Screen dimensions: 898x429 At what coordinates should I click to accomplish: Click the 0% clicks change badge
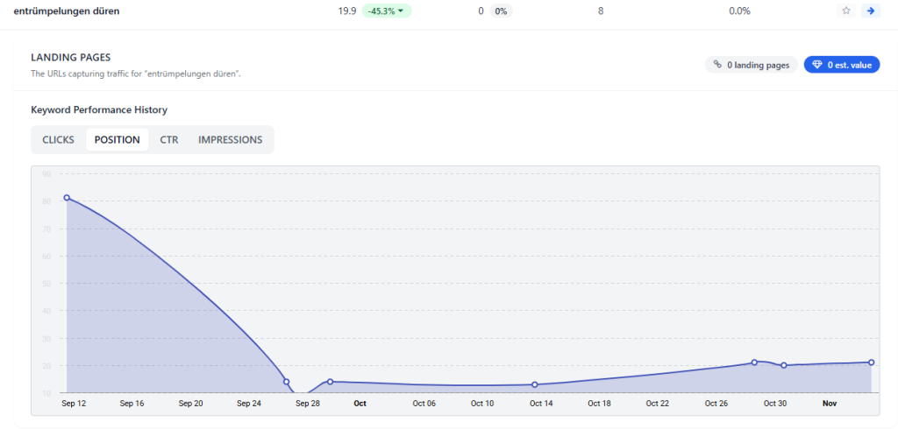[502, 11]
